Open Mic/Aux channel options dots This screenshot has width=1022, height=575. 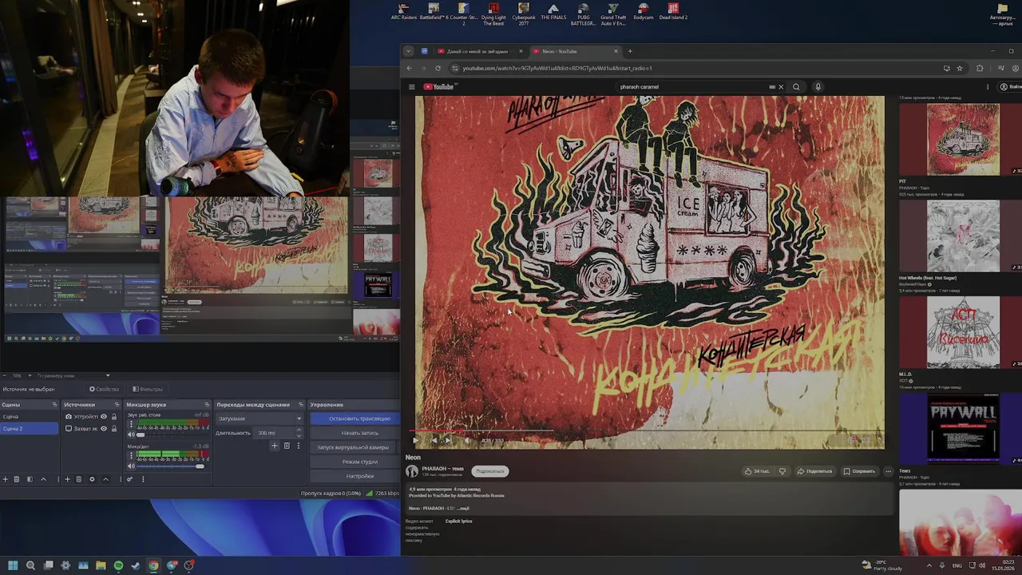click(132, 456)
